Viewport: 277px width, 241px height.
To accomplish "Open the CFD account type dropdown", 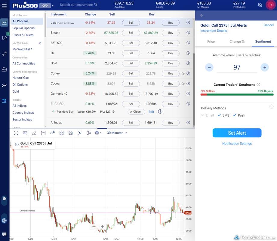I will pos(47,5).
